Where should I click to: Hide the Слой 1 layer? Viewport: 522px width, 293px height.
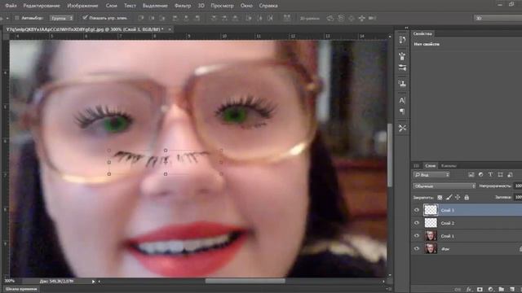pyautogui.click(x=417, y=236)
